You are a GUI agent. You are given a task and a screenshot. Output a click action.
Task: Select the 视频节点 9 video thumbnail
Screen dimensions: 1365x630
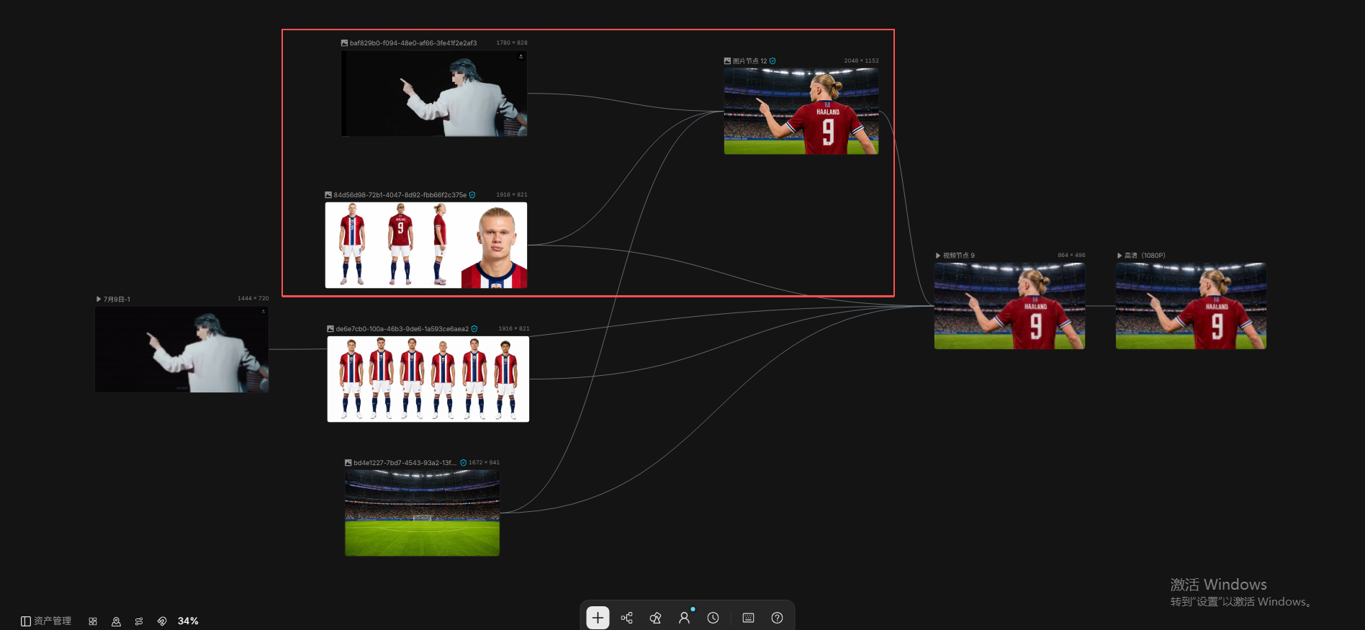(x=1010, y=306)
